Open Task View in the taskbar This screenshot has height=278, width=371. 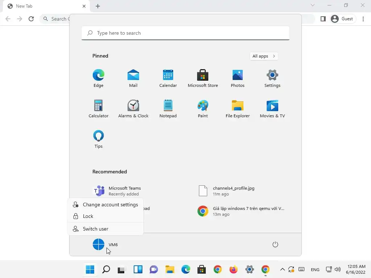[122, 269]
